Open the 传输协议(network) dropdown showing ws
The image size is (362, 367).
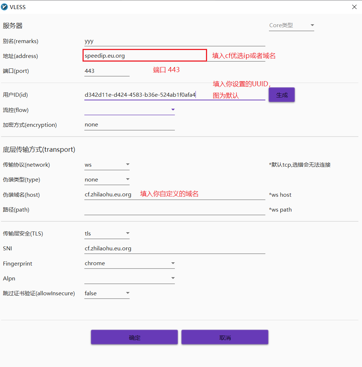107,165
